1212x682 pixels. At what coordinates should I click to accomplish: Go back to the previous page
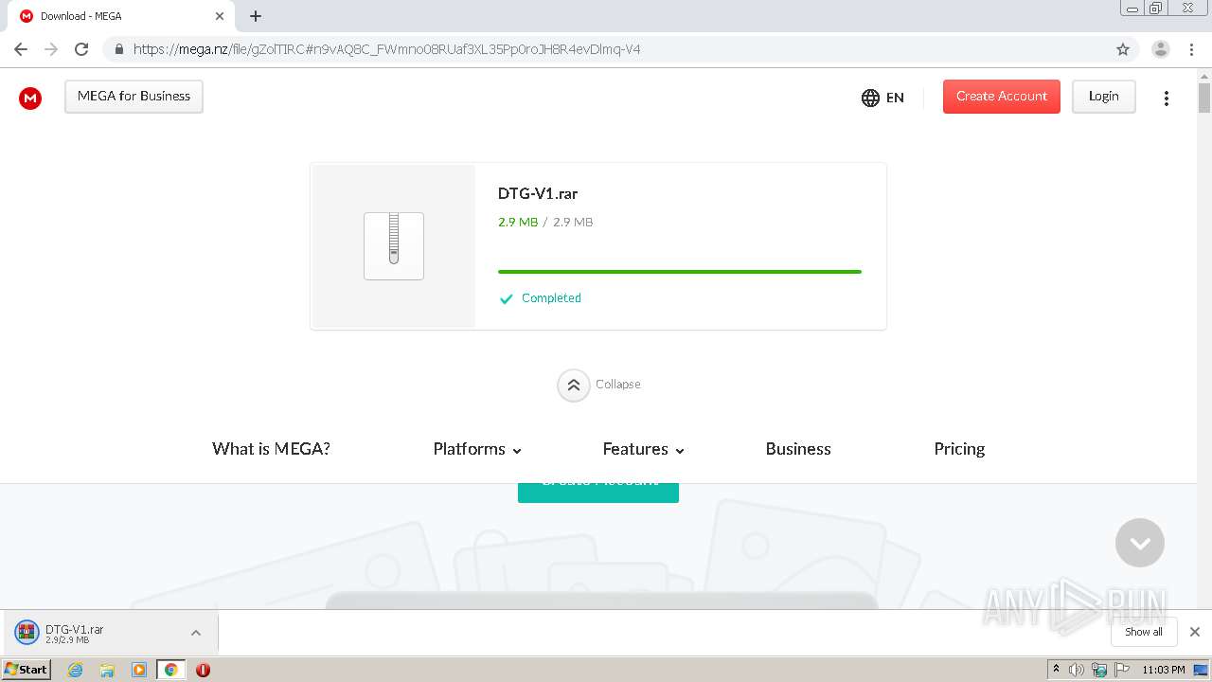tap(21, 49)
